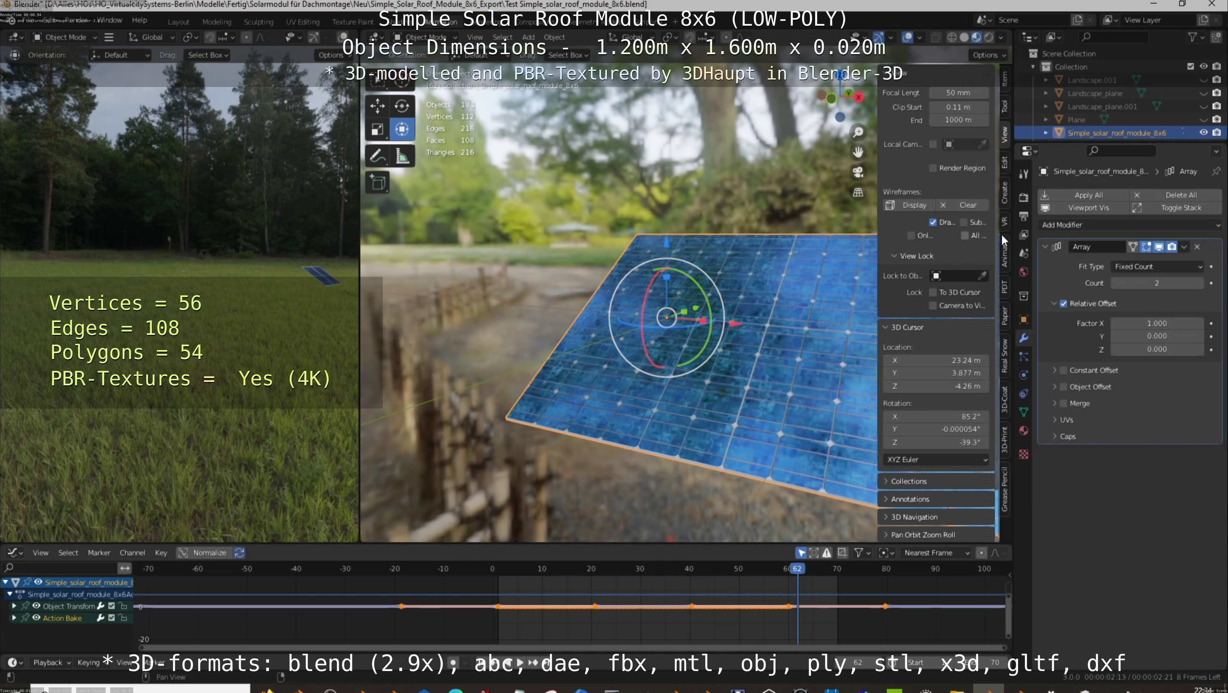1228x693 pixels.
Task: Click the Add Cube tool icon
Action: point(378,182)
